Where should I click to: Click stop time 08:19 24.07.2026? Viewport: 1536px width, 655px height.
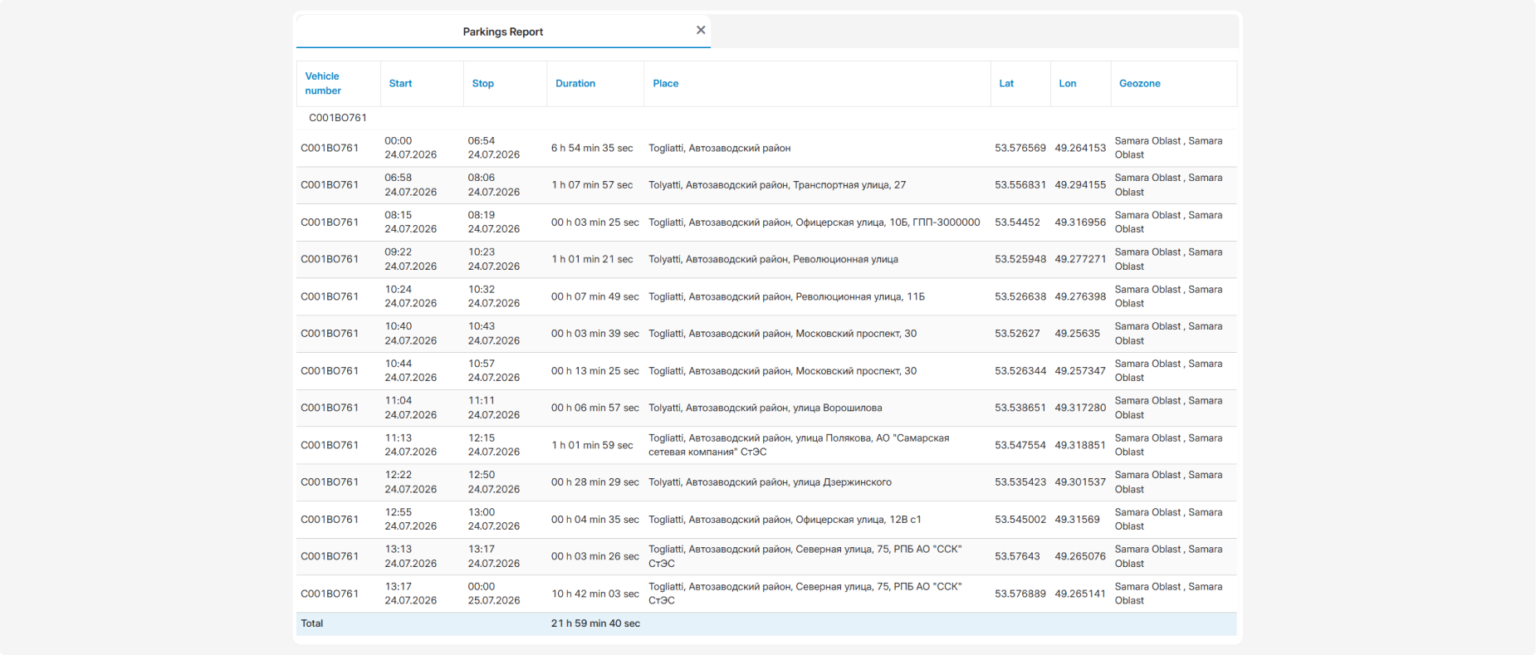(x=494, y=222)
